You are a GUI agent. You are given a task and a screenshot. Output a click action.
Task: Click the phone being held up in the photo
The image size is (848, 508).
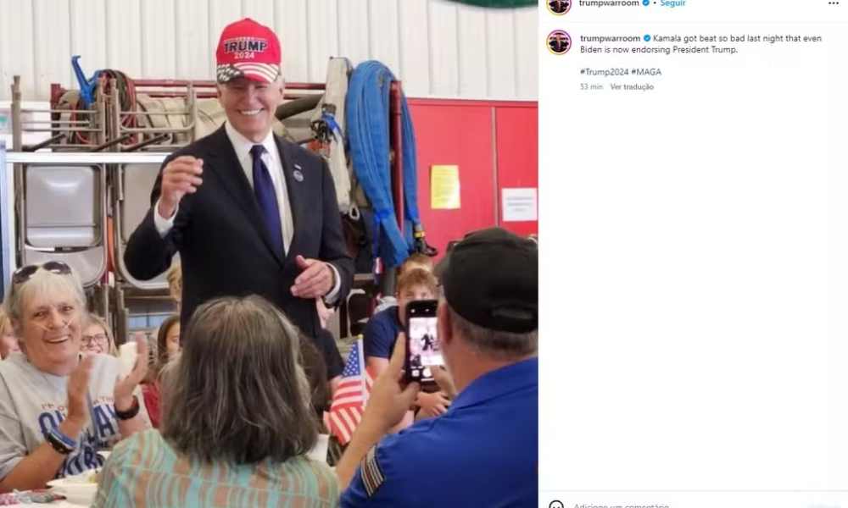[x=422, y=342]
